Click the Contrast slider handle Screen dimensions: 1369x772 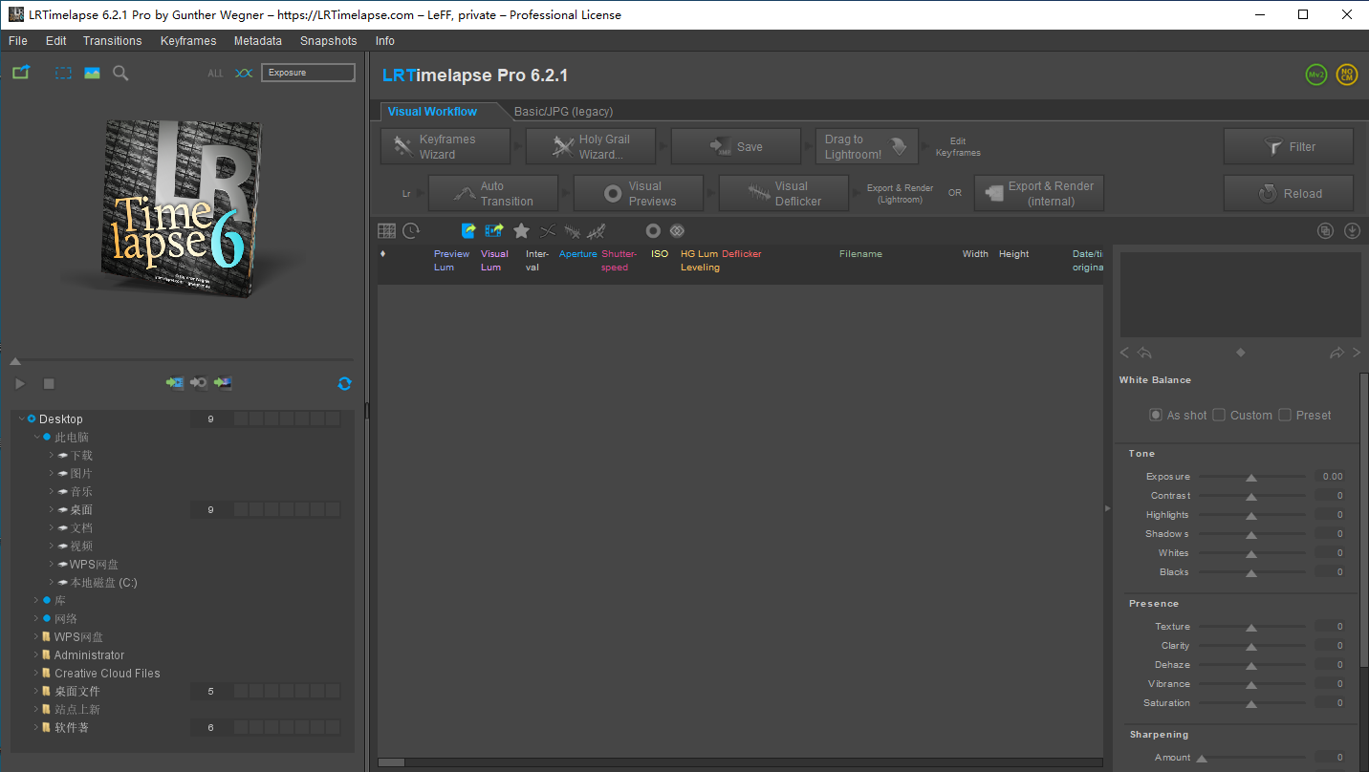(x=1250, y=497)
